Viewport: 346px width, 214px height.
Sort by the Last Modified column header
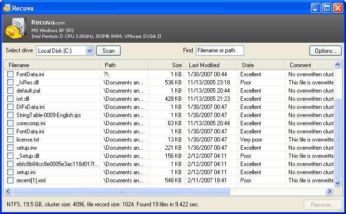click(x=211, y=65)
